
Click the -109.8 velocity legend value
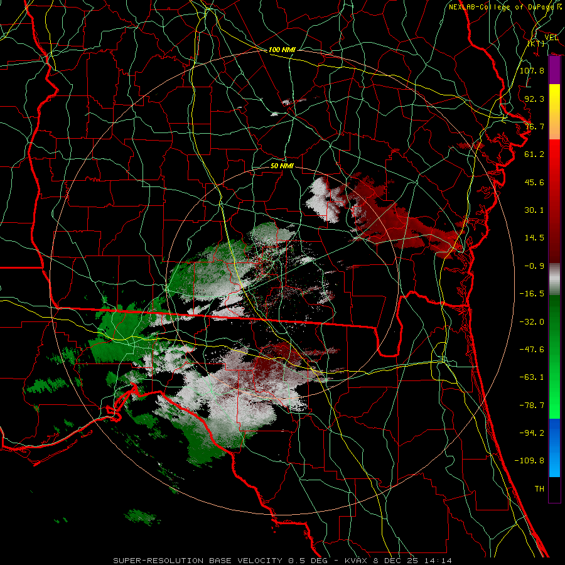[x=529, y=461]
